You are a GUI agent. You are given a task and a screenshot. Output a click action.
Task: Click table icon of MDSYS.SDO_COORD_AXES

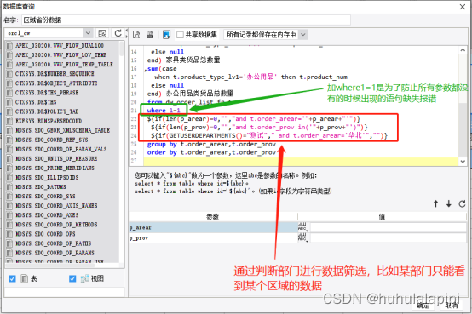point(9,215)
